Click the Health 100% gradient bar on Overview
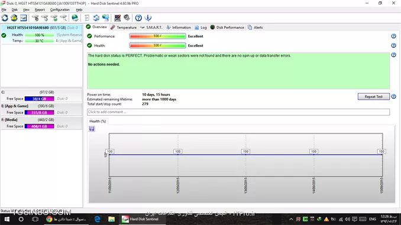 click(157, 45)
